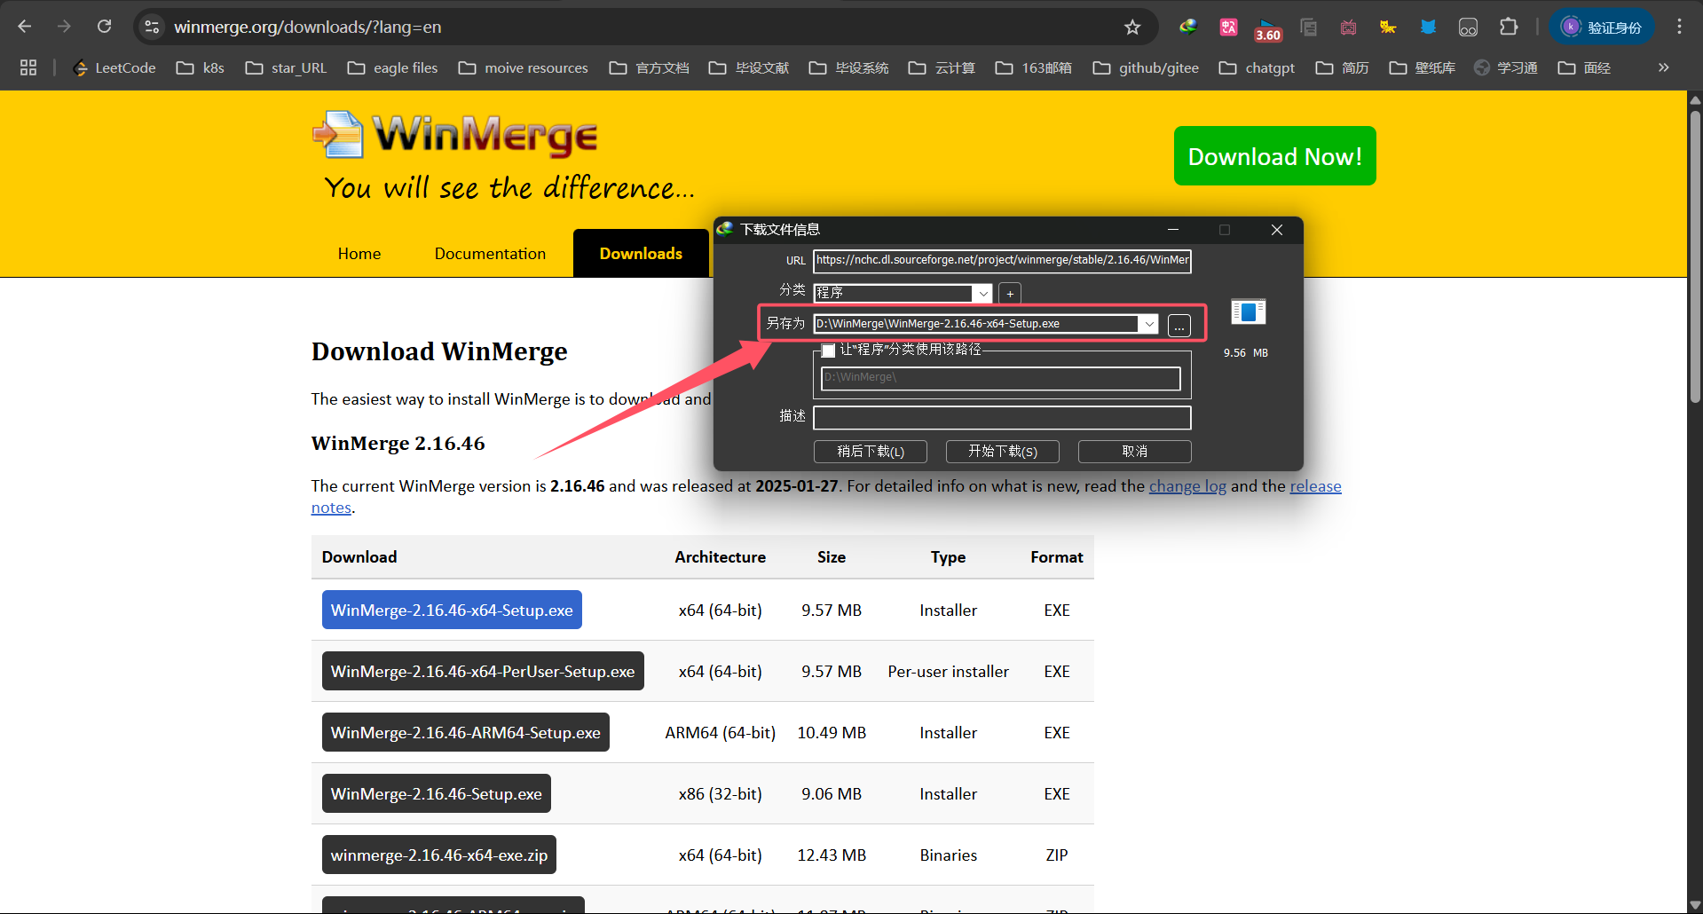Click the Architecture column header
The image size is (1703, 914).
point(720,557)
